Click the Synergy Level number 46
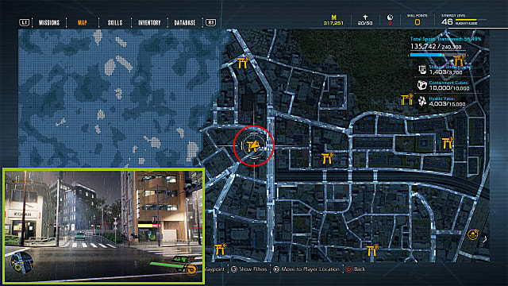The image size is (508, 286). pyautogui.click(x=447, y=21)
